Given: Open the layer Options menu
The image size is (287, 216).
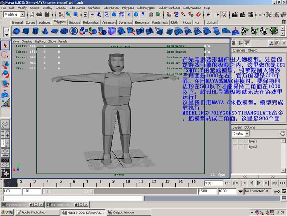Looking at the screenshot, I should (250, 127).
